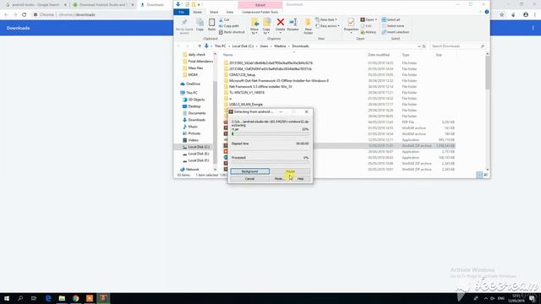Click This PC in address breadcrumb
The image size is (541, 304).
[x=220, y=46]
